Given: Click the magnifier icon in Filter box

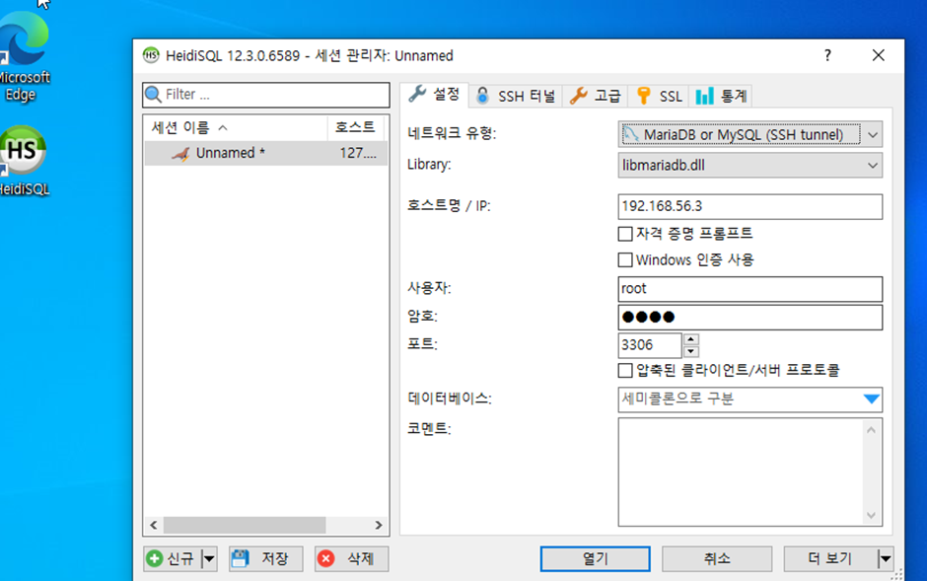Looking at the screenshot, I should (x=153, y=95).
